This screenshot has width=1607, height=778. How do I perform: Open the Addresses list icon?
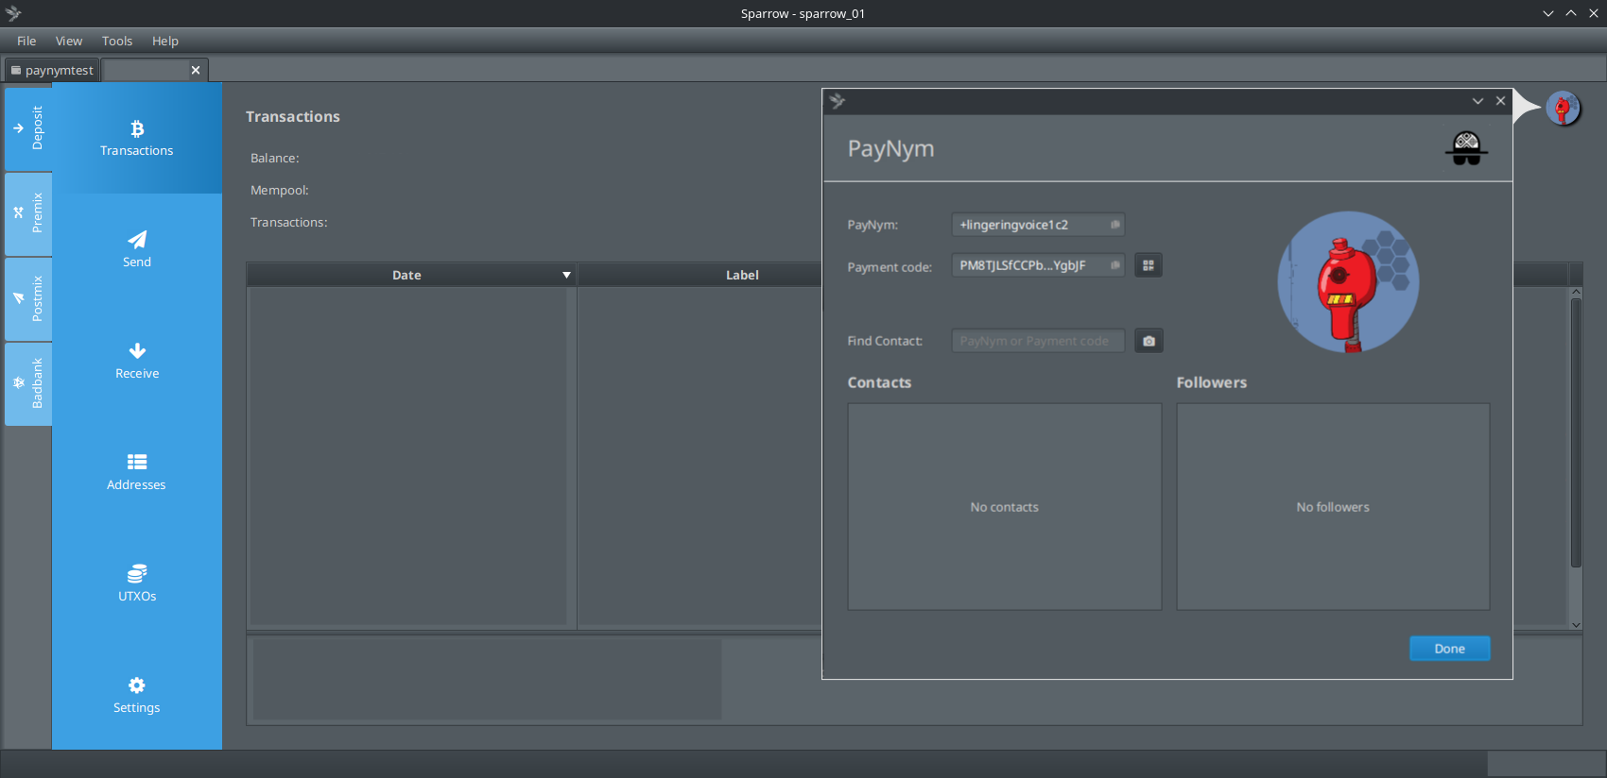(137, 472)
